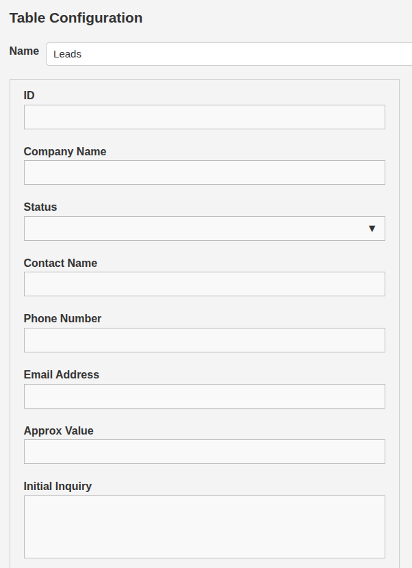Click the Status label text
The image size is (412, 568).
(40, 207)
